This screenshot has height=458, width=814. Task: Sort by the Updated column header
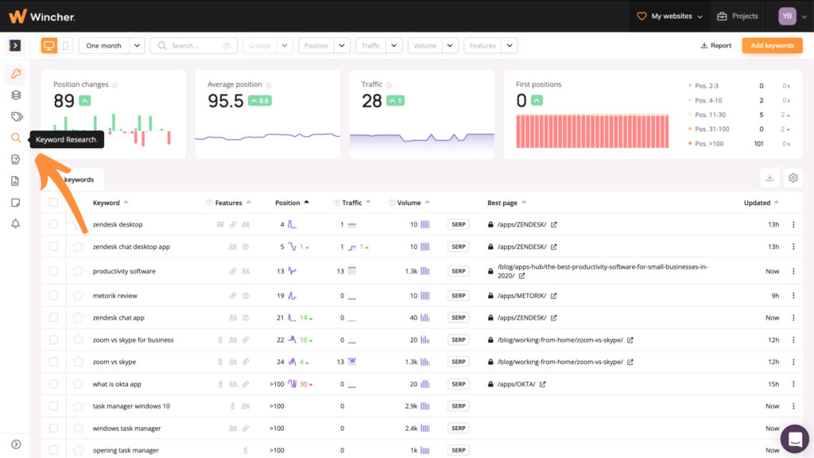pyautogui.click(x=761, y=203)
